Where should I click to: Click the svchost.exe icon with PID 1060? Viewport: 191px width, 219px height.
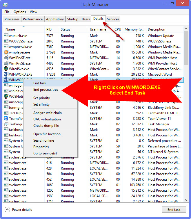[x=6, y=185]
